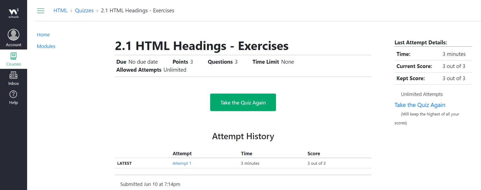Image resolution: width=481 pixels, height=190 pixels.
Task: Click the question mark Help icon
Action: coord(13,94)
